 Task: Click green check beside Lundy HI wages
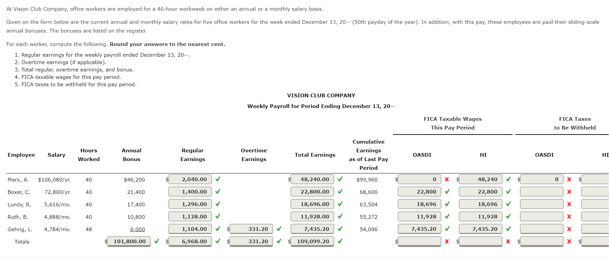click(508, 204)
